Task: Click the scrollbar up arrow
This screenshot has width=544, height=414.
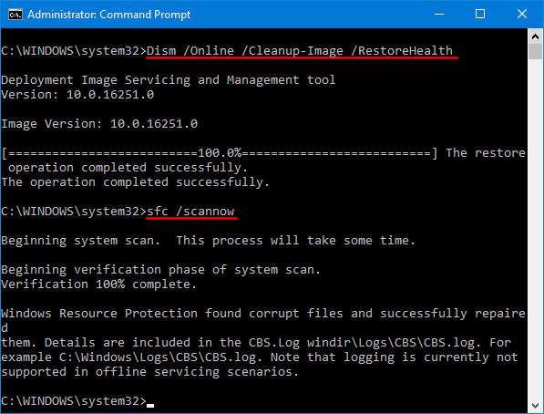Action: pos(535,36)
